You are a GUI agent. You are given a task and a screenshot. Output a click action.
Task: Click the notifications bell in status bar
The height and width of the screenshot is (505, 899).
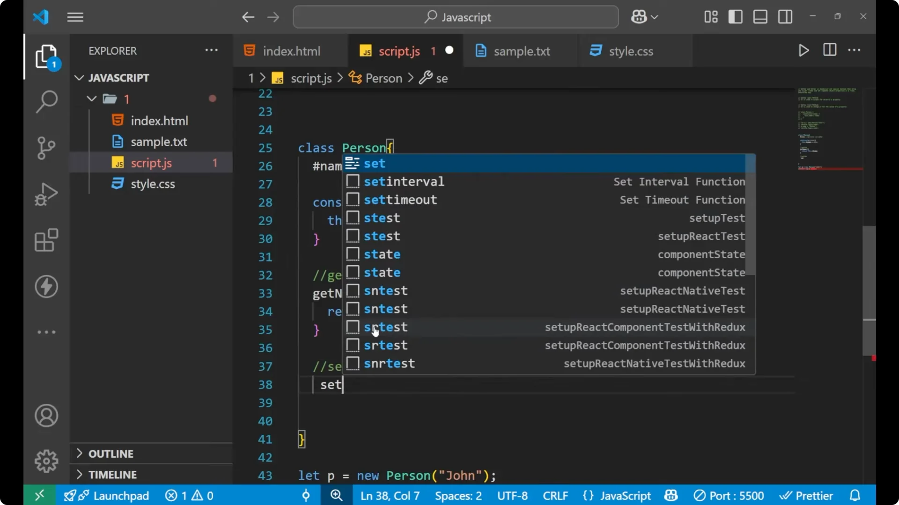pyautogui.click(x=855, y=495)
